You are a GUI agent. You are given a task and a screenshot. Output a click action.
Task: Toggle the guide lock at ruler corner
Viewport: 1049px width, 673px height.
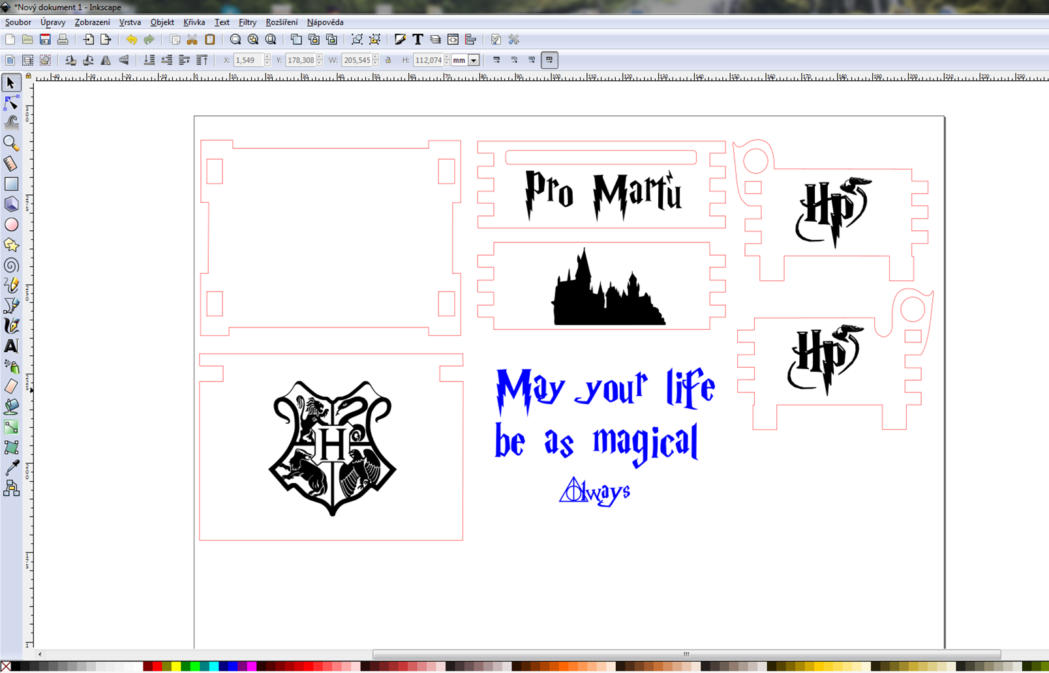(28, 76)
